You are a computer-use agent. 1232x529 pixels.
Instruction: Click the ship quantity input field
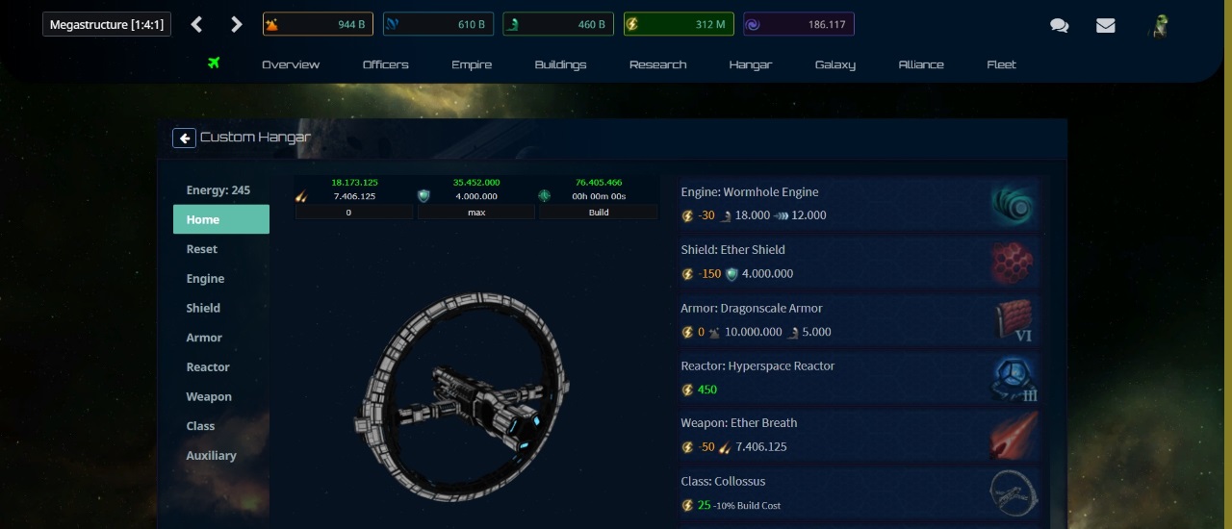[x=353, y=212]
